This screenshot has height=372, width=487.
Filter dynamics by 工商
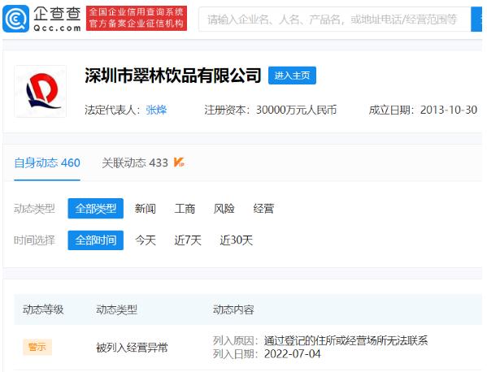tap(185, 209)
